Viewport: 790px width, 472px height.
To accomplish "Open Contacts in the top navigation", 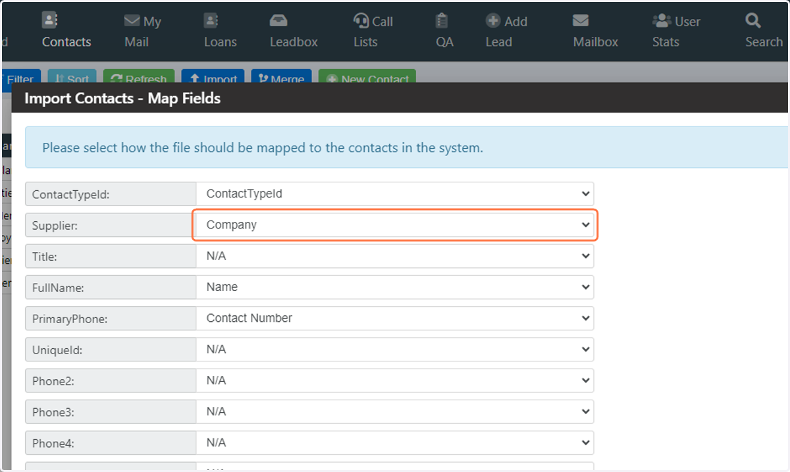I will (66, 31).
